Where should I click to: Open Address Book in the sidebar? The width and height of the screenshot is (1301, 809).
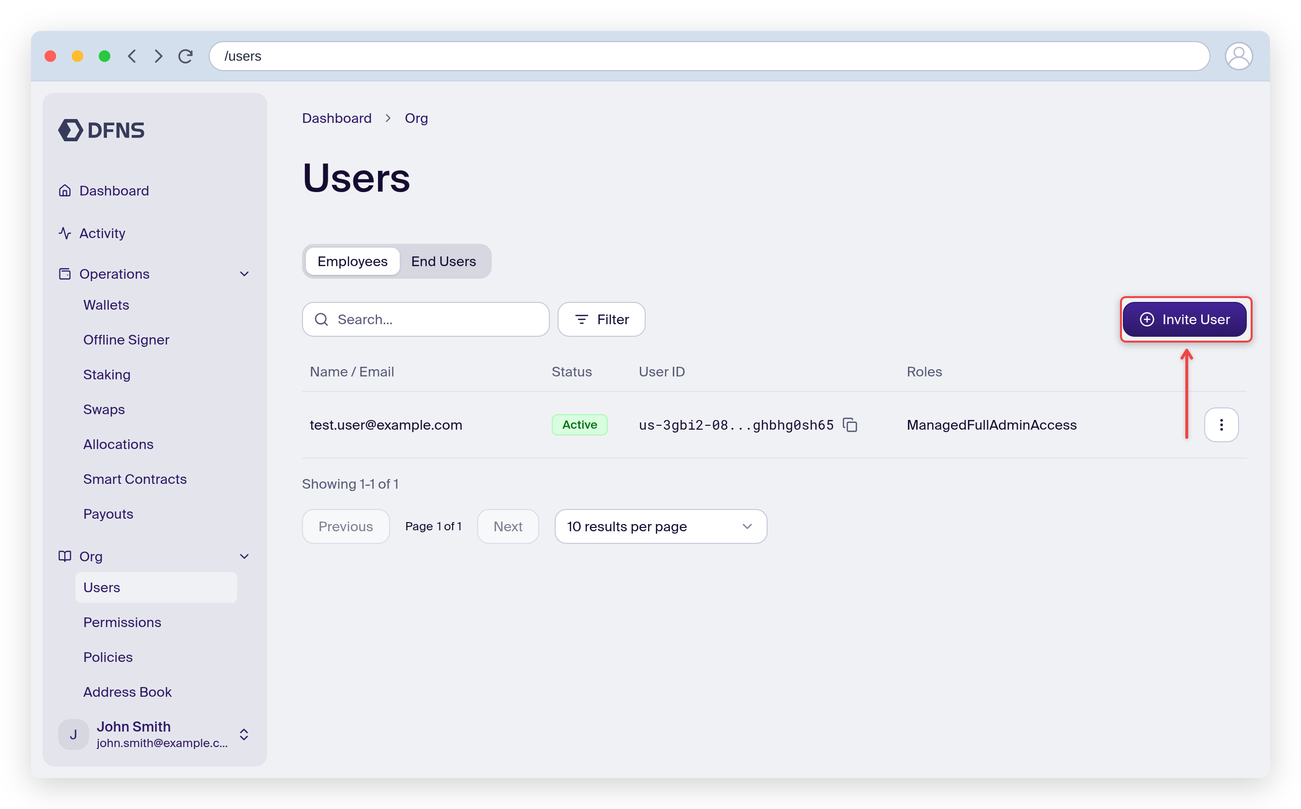click(x=127, y=692)
